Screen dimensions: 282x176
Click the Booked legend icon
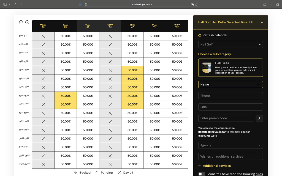pyautogui.click(x=75, y=173)
